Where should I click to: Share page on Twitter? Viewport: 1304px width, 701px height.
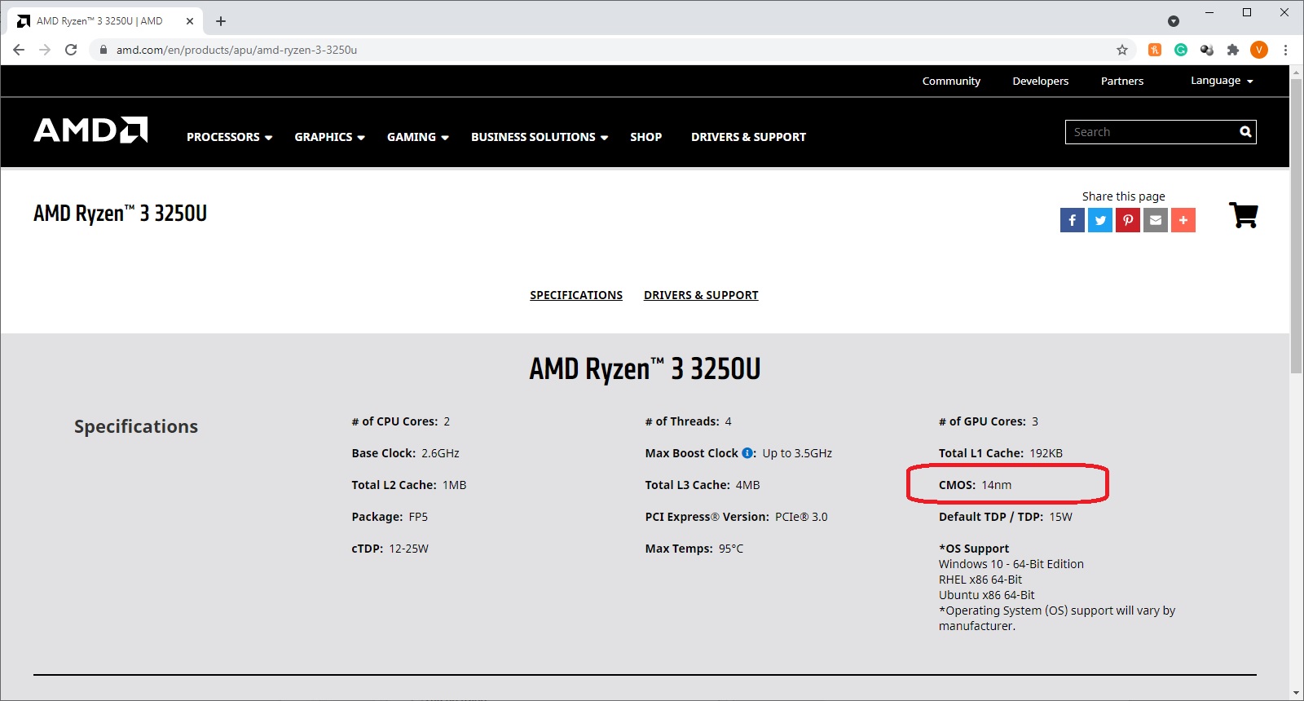tap(1100, 220)
